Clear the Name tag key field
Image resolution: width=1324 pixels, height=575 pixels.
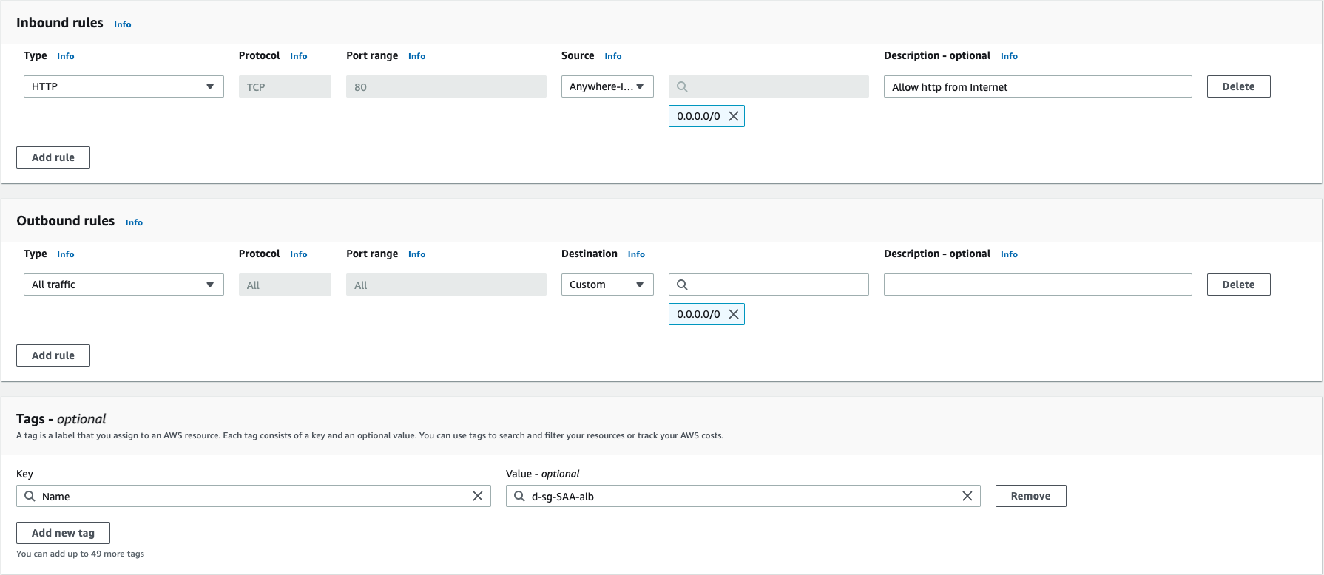(x=477, y=496)
